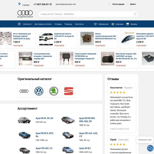
Task: Click Константин's review card
Action: (x=122, y=108)
